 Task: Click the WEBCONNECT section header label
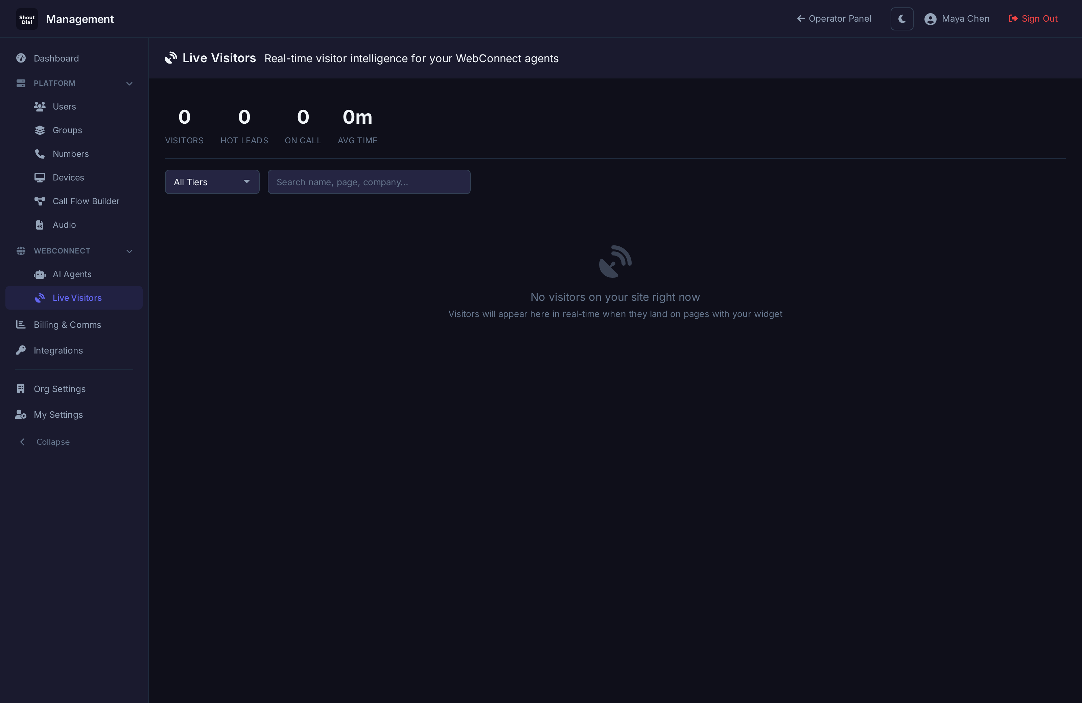pyautogui.click(x=62, y=251)
